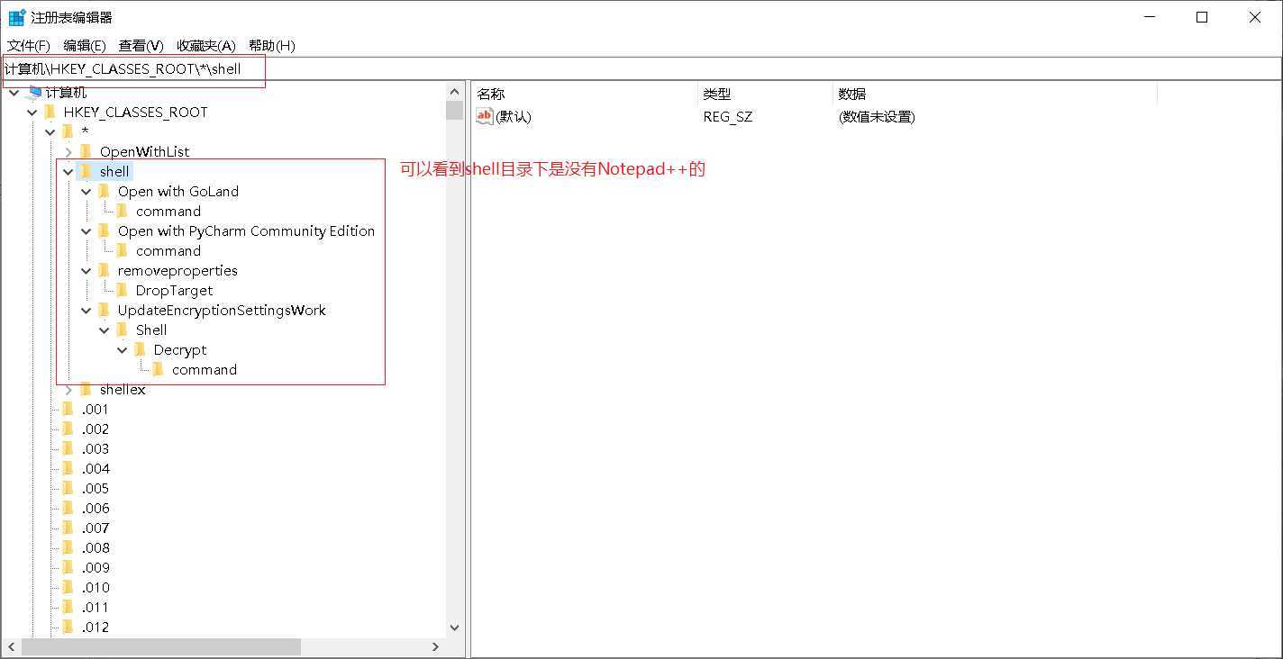Select the .011 key label
Screen dimensions: 1283x659
(x=96, y=607)
